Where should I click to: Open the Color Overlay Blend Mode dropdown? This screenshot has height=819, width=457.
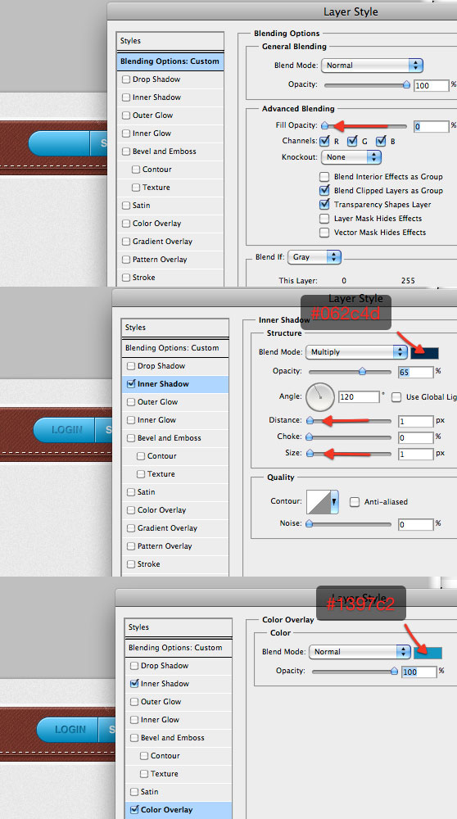360,652
